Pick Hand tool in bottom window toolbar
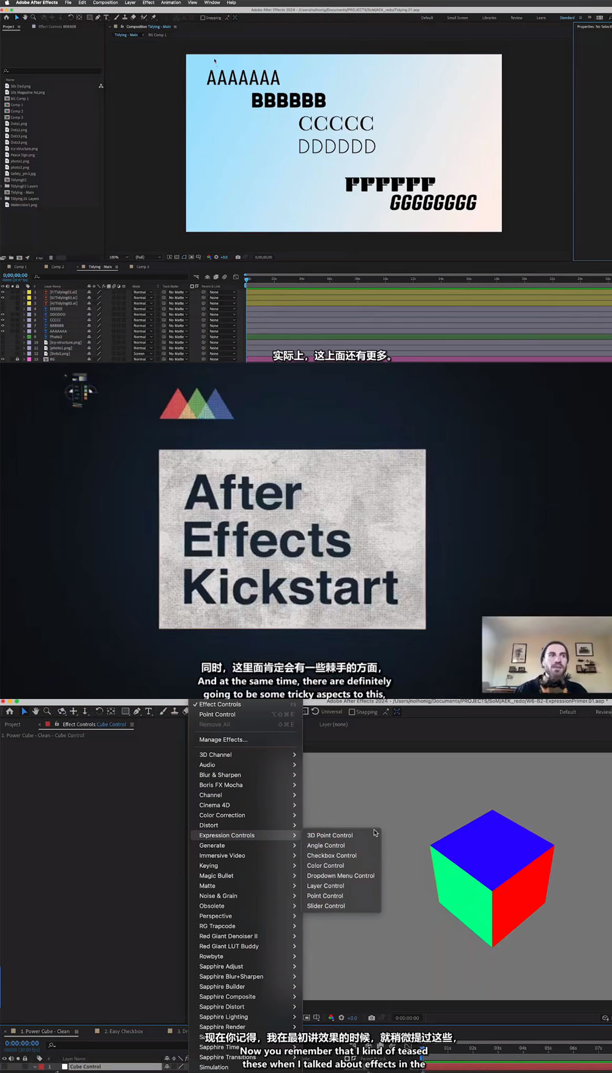 coord(35,711)
